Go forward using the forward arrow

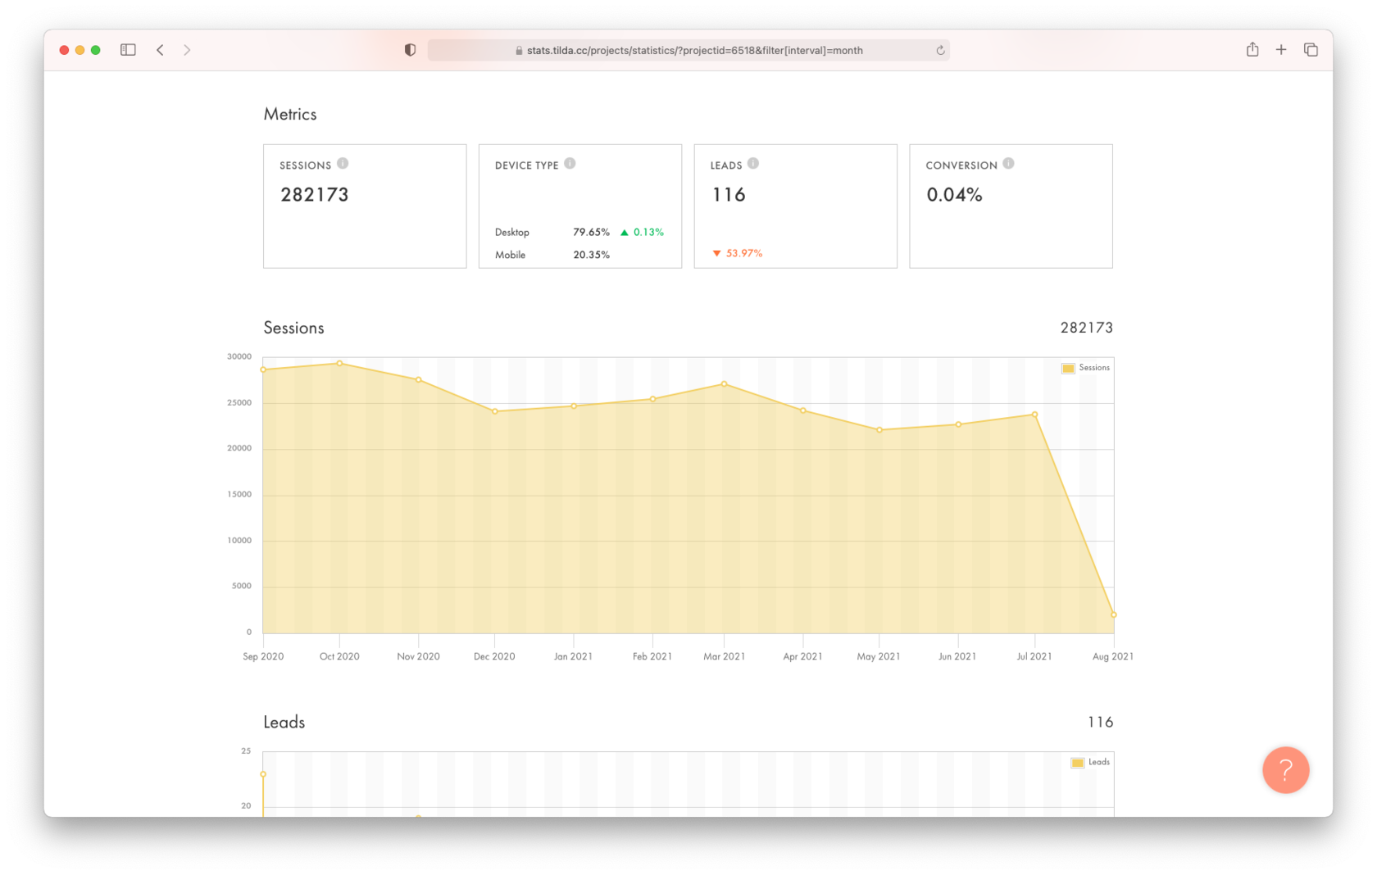coord(187,50)
